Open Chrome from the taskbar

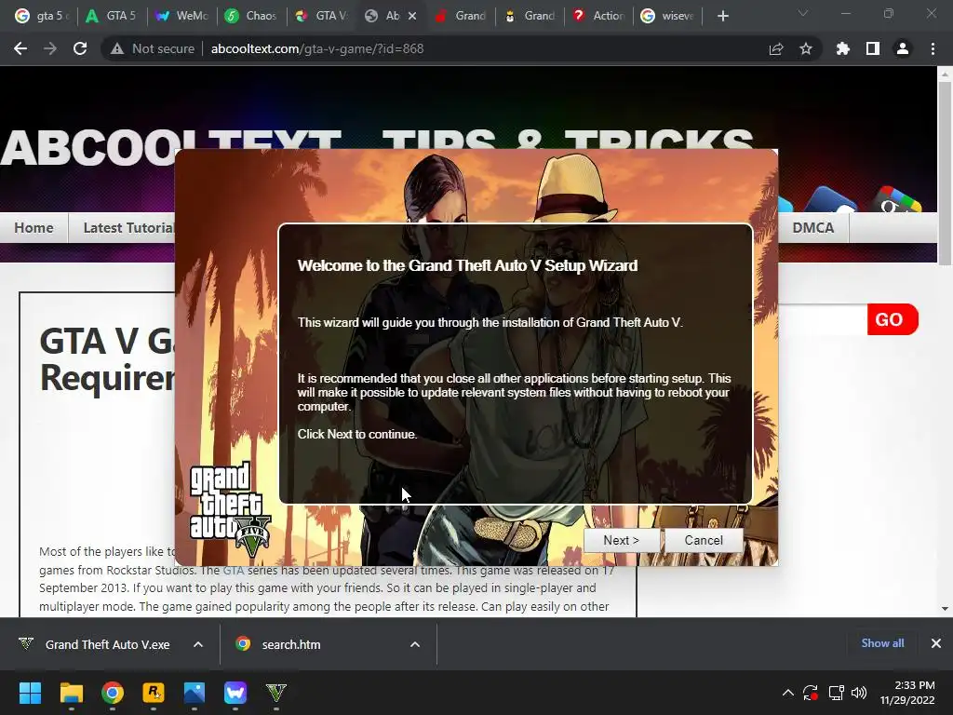(113, 693)
